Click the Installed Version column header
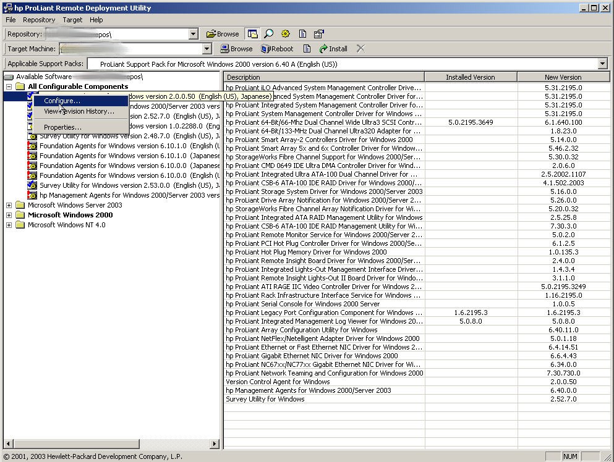Screen dimensions: 614x462 (x=471, y=77)
